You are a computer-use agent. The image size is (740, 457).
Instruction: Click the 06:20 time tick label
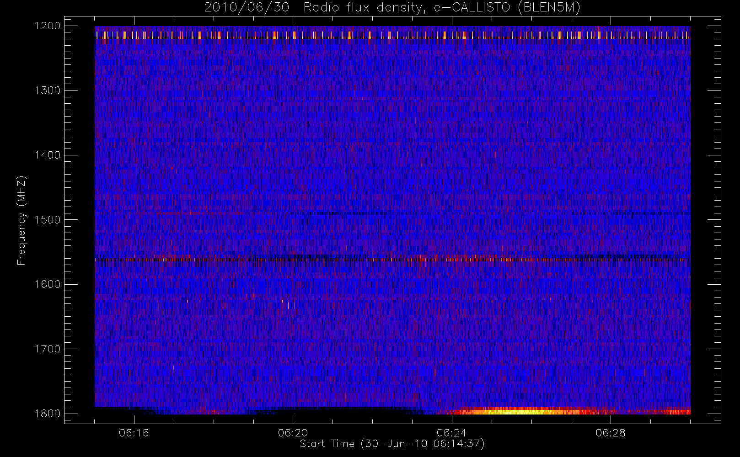click(293, 433)
